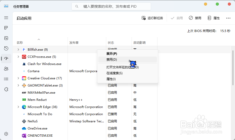Sort by the 状态 column header

point(111,43)
